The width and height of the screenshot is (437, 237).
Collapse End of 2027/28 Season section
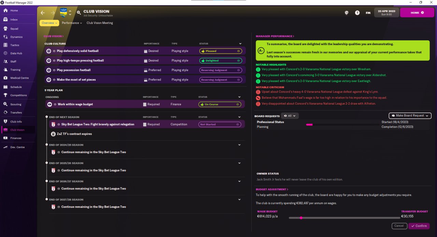240,199
